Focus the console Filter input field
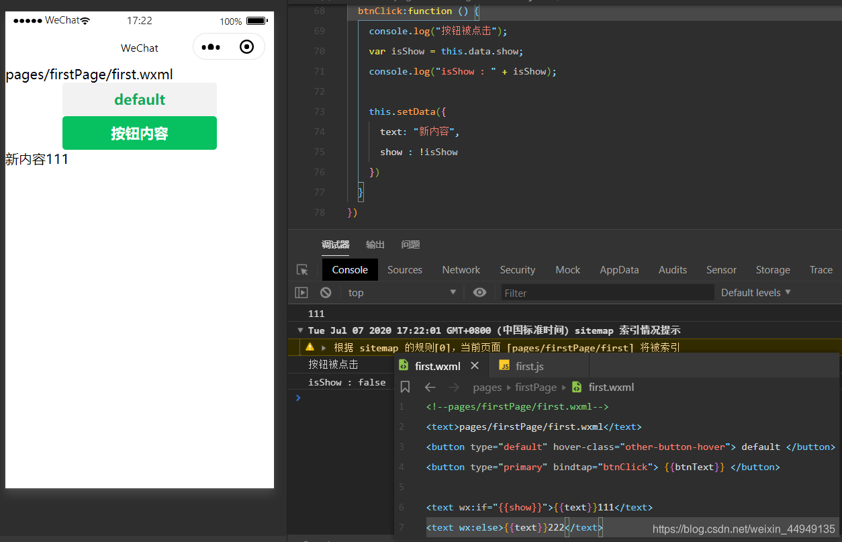Viewport: 842px width, 542px height. click(608, 293)
